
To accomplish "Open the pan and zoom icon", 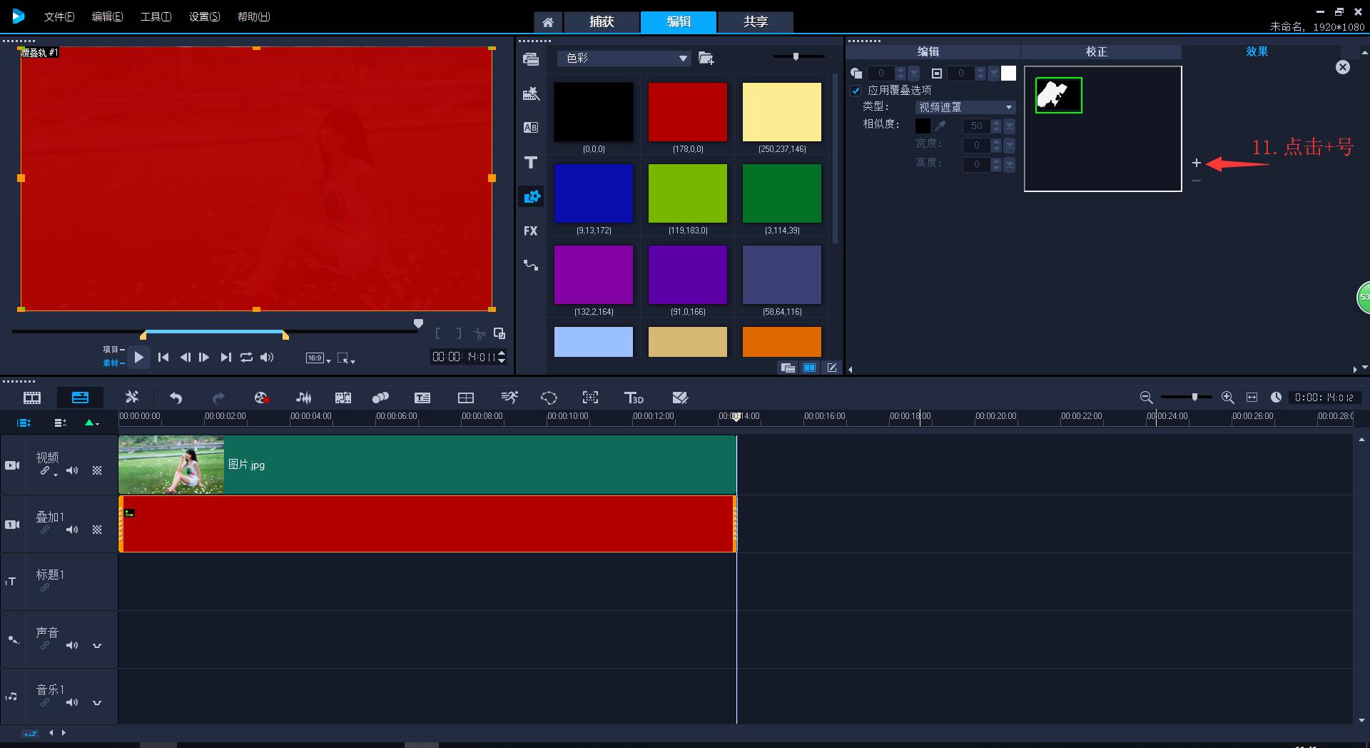I will [590, 398].
